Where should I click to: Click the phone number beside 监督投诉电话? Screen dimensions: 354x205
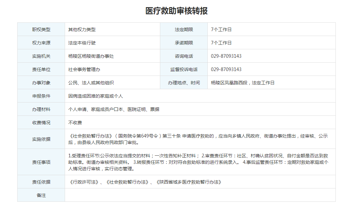coord(226,69)
